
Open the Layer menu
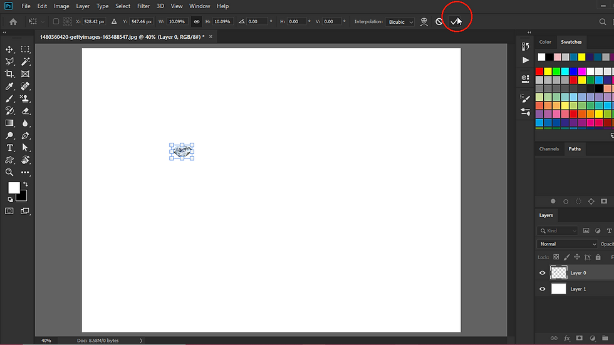83,6
